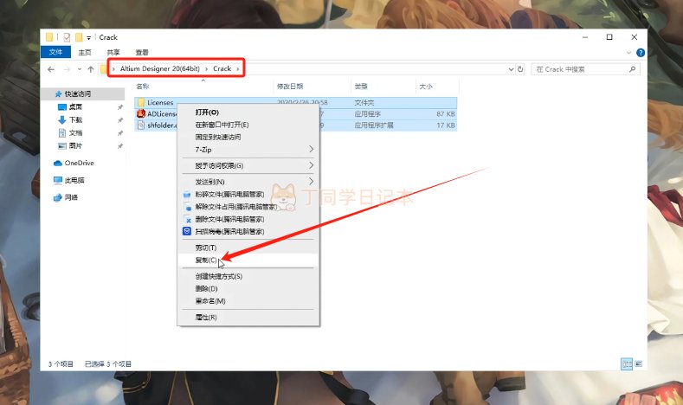Viewport: 683px width, 405px height.
Task: Switch to details view in status bar
Action: (627, 363)
